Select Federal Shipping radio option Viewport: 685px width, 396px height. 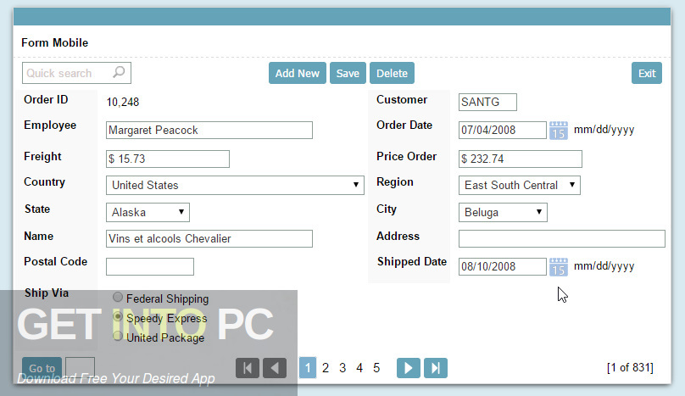tap(118, 298)
